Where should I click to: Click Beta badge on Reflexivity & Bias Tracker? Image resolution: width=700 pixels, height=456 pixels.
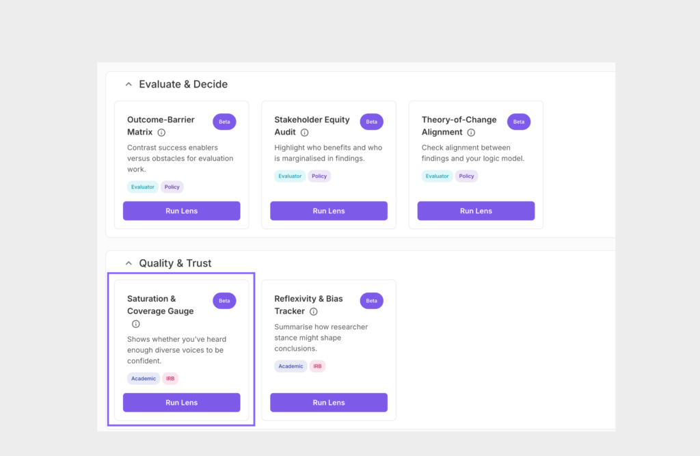(371, 301)
